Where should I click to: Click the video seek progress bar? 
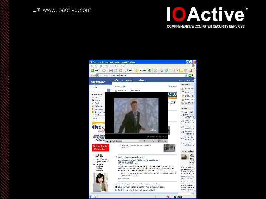127,141
